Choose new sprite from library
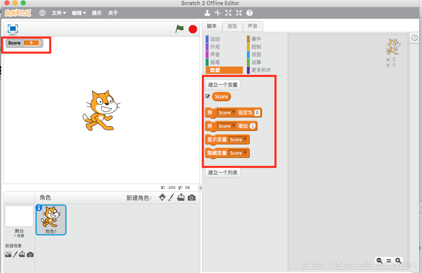 click(x=162, y=198)
